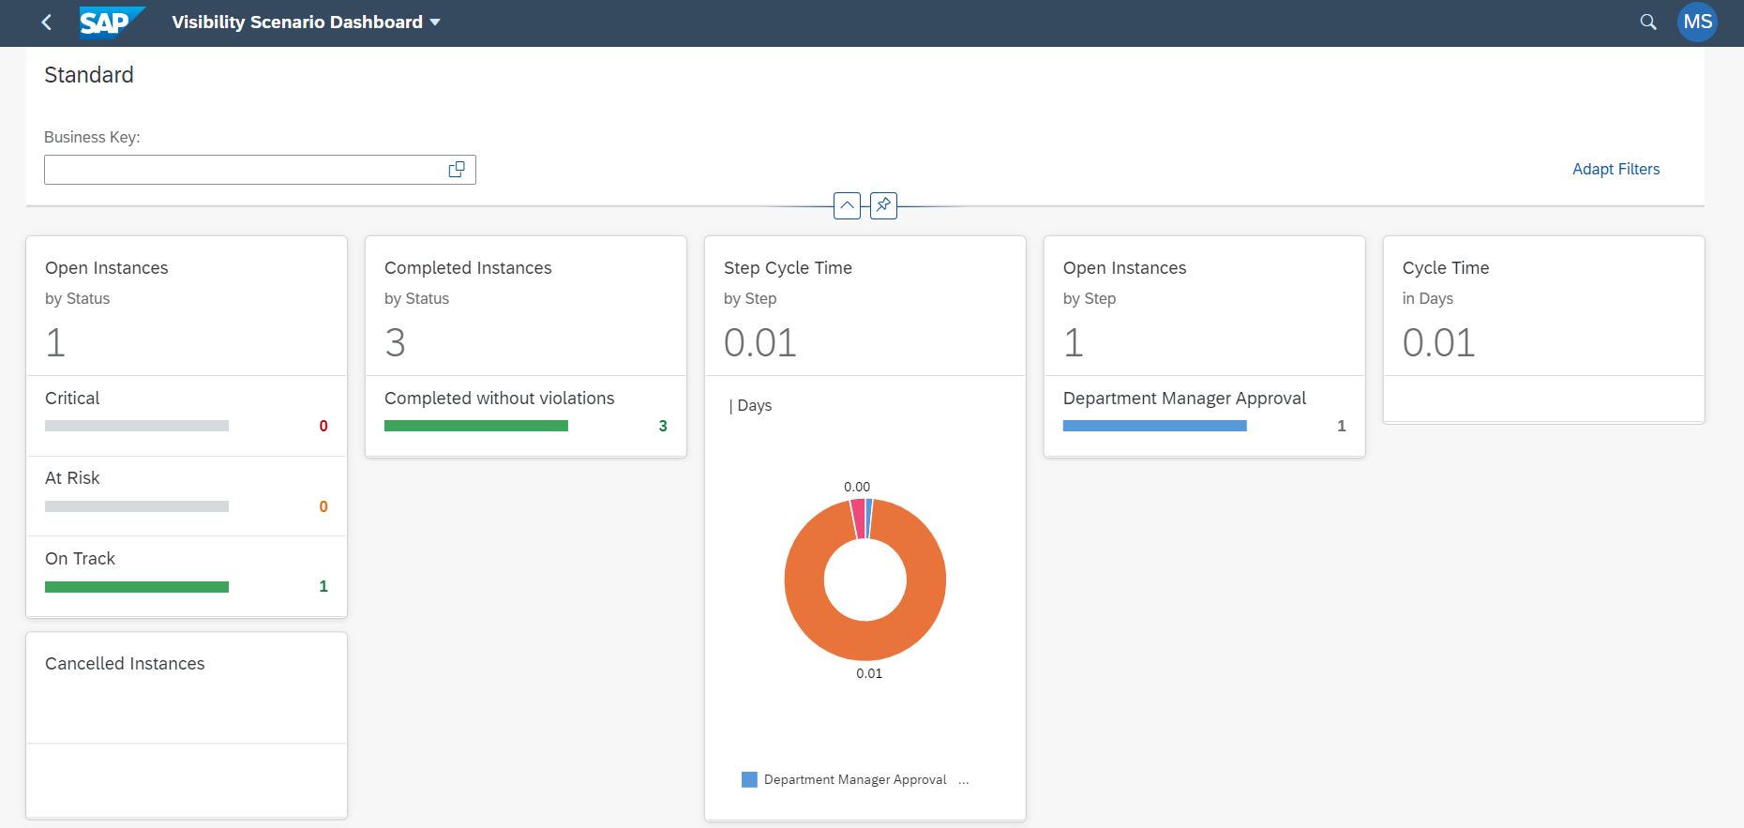Open the Open Instances by Status card header
This screenshot has height=828, width=1744.
click(x=187, y=306)
